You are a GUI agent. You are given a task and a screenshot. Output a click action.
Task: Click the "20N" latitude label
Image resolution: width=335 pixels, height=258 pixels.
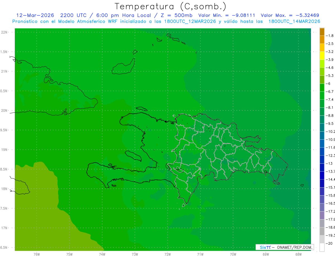4,110
